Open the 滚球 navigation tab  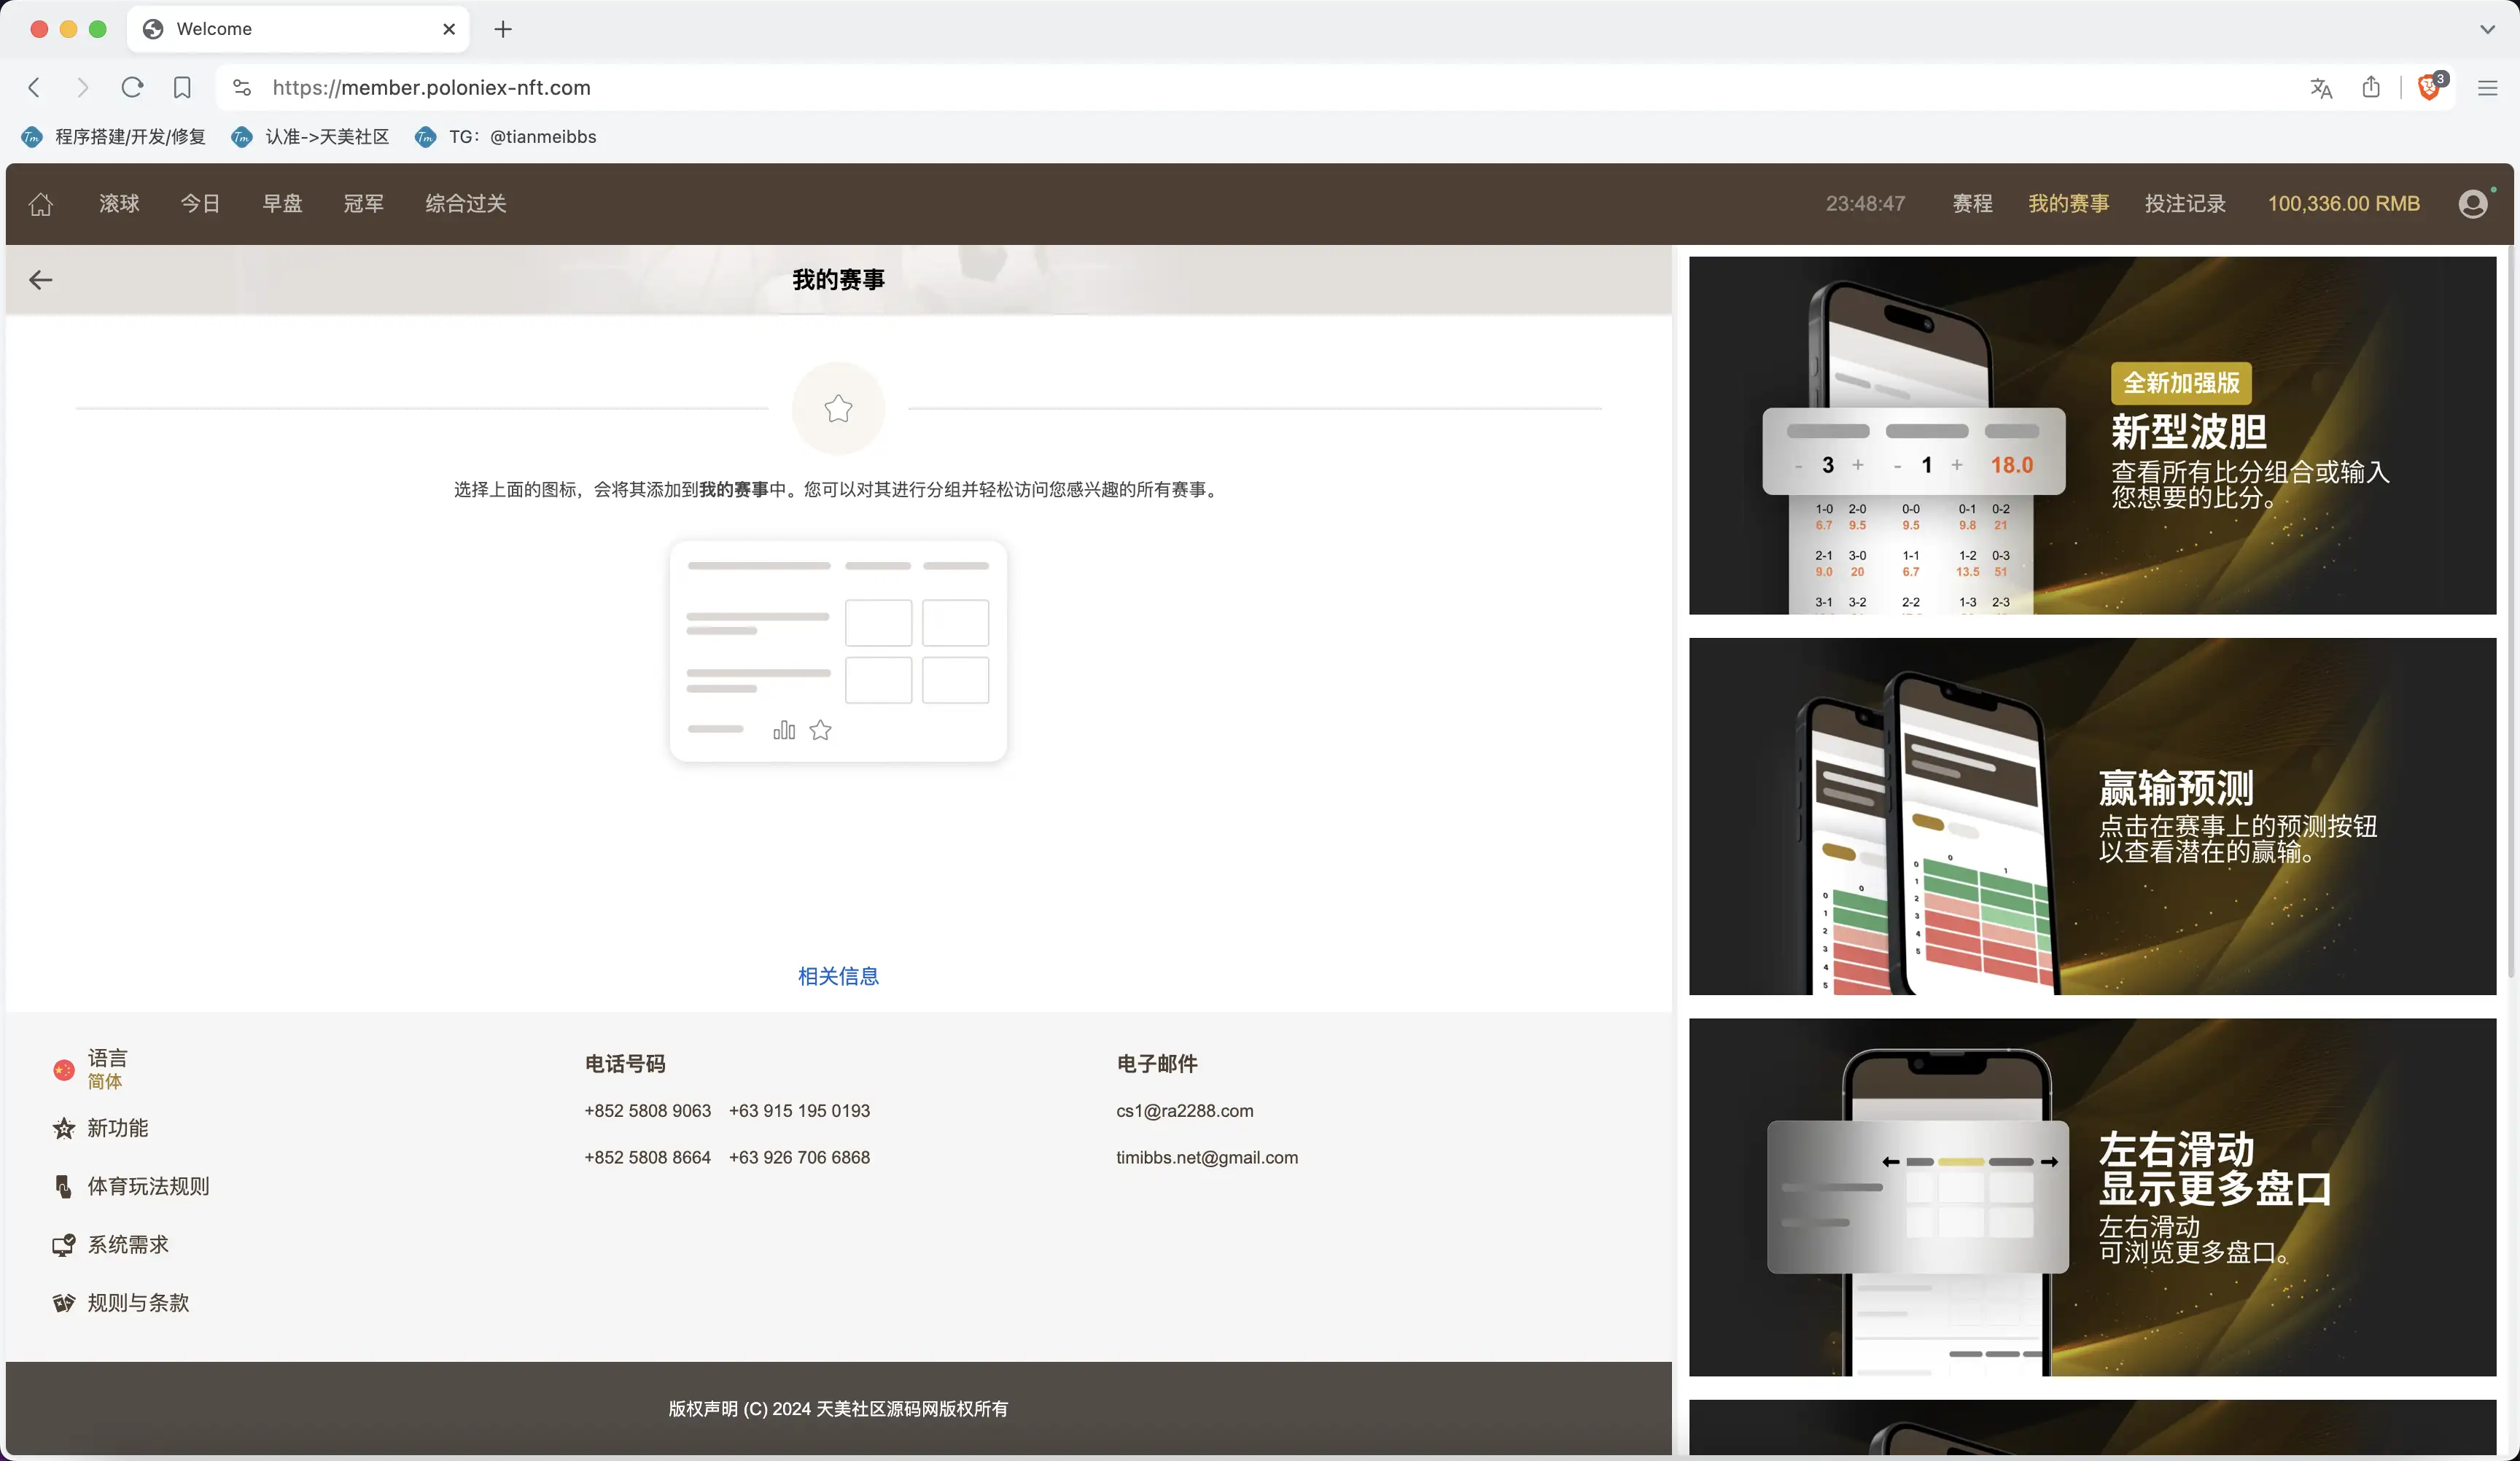pyautogui.click(x=119, y=204)
